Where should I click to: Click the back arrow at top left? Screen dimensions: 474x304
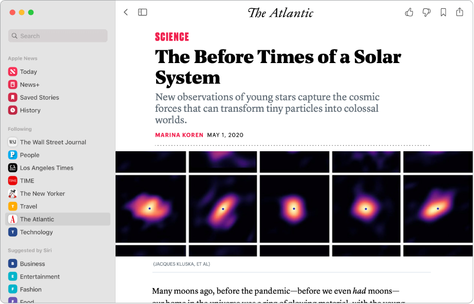(126, 12)
